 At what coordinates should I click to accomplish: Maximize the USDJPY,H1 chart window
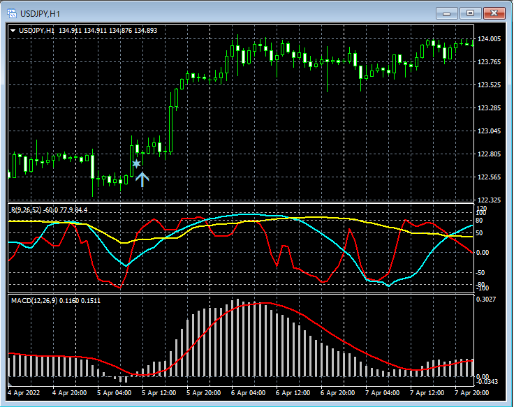(470, 13)
